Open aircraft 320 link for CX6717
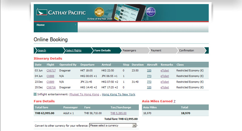The width and height of the screenshot is (242, 131). coord(149,70)
